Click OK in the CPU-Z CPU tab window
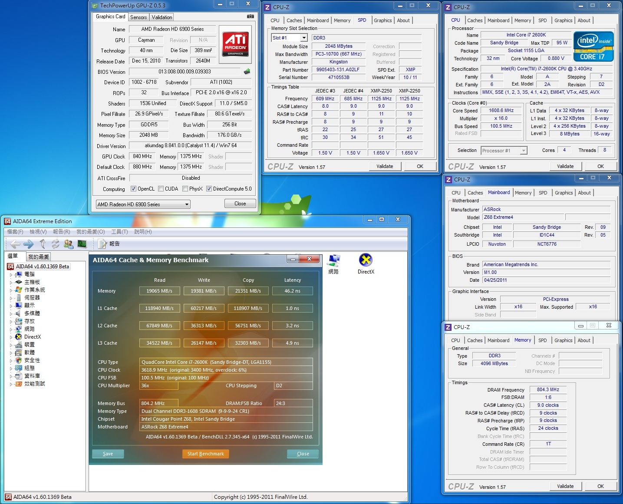The width and height of the screenshot is (623, 504). (600, 166)
